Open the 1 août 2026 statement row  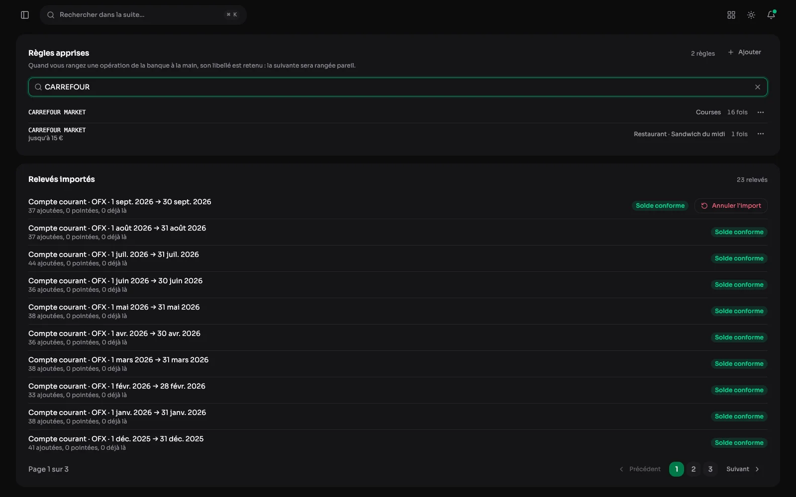pyautogui.click(x=398, y=232)
